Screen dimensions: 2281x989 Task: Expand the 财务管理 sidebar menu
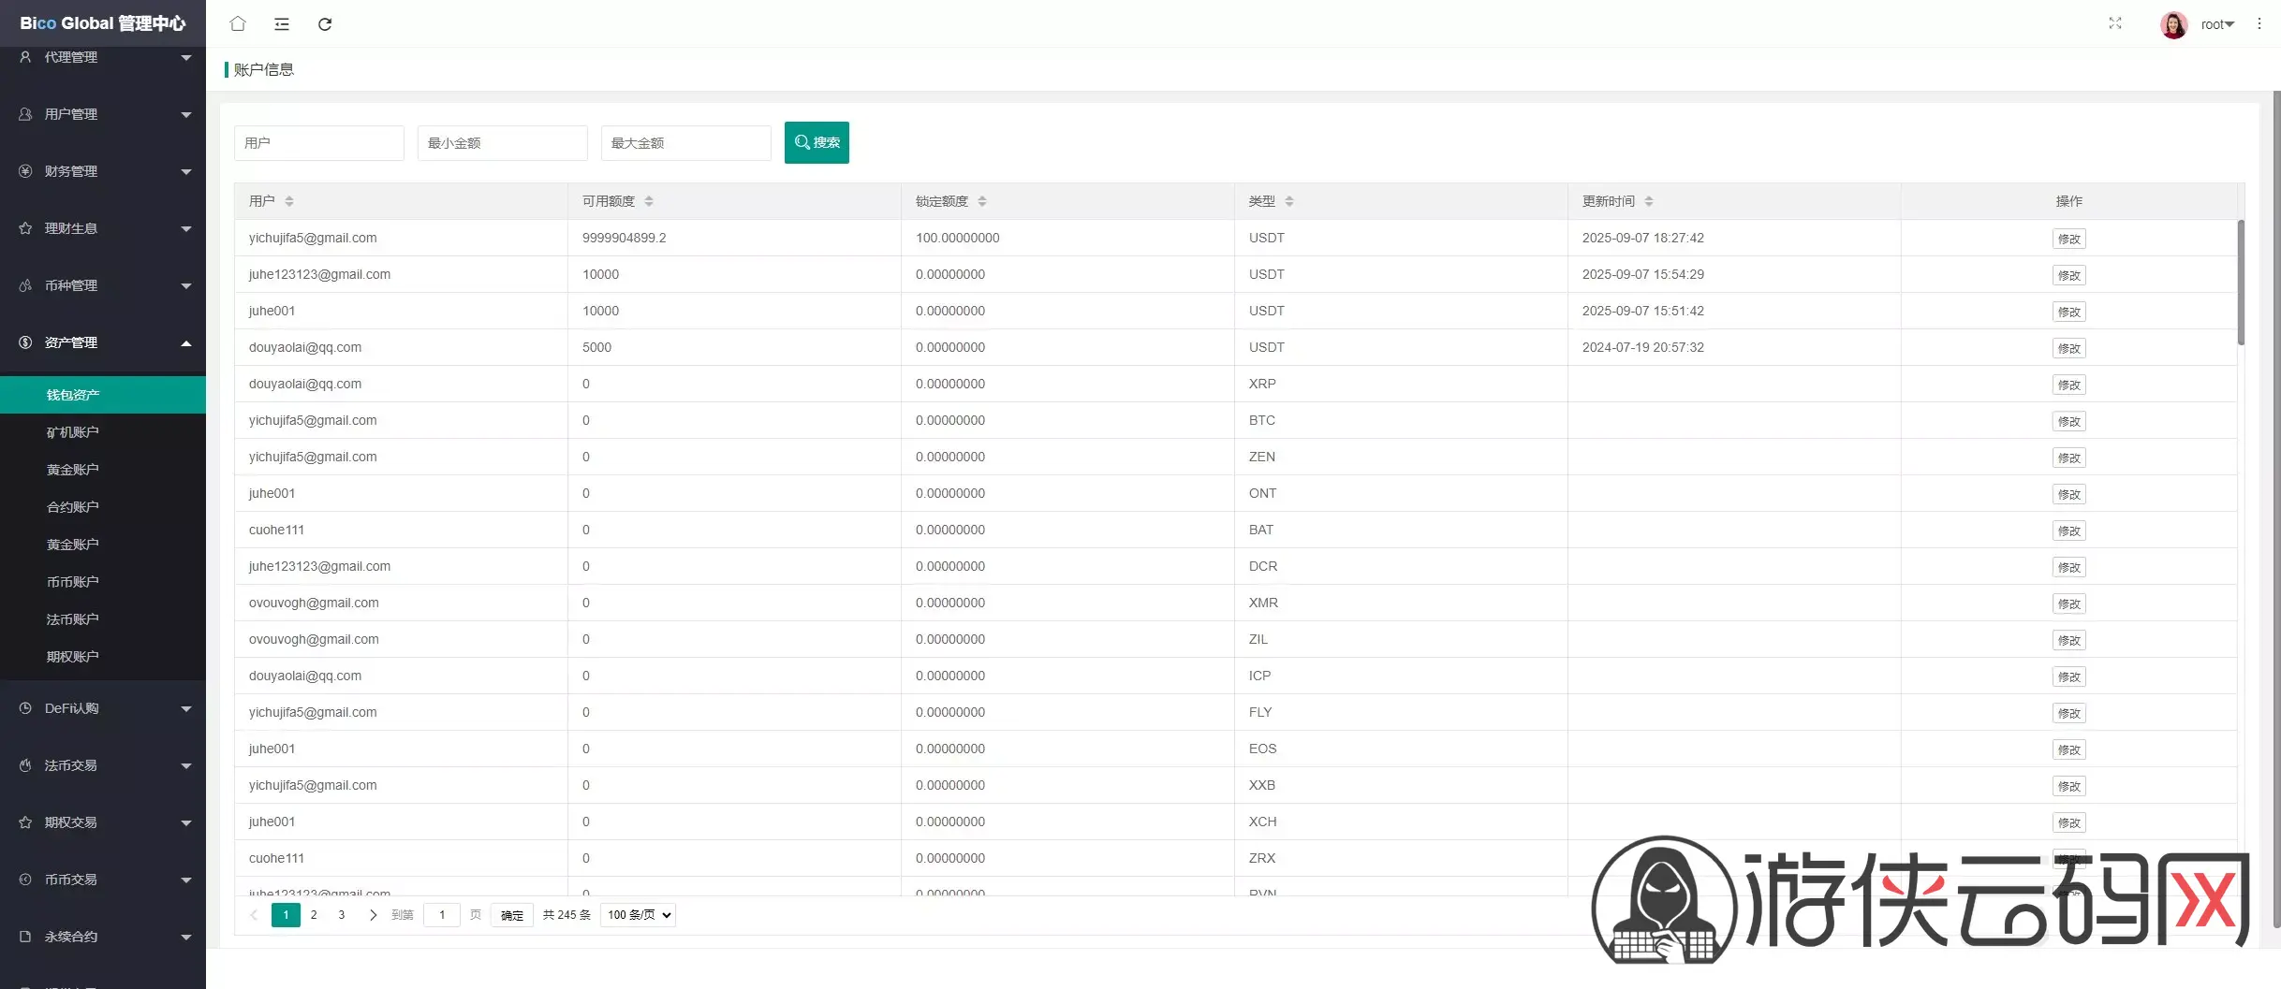[103, 171]
